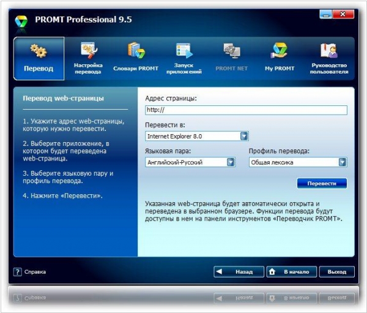Open Настройка перевода settings icon
The image size is (367, 313).
pos(89,50)
